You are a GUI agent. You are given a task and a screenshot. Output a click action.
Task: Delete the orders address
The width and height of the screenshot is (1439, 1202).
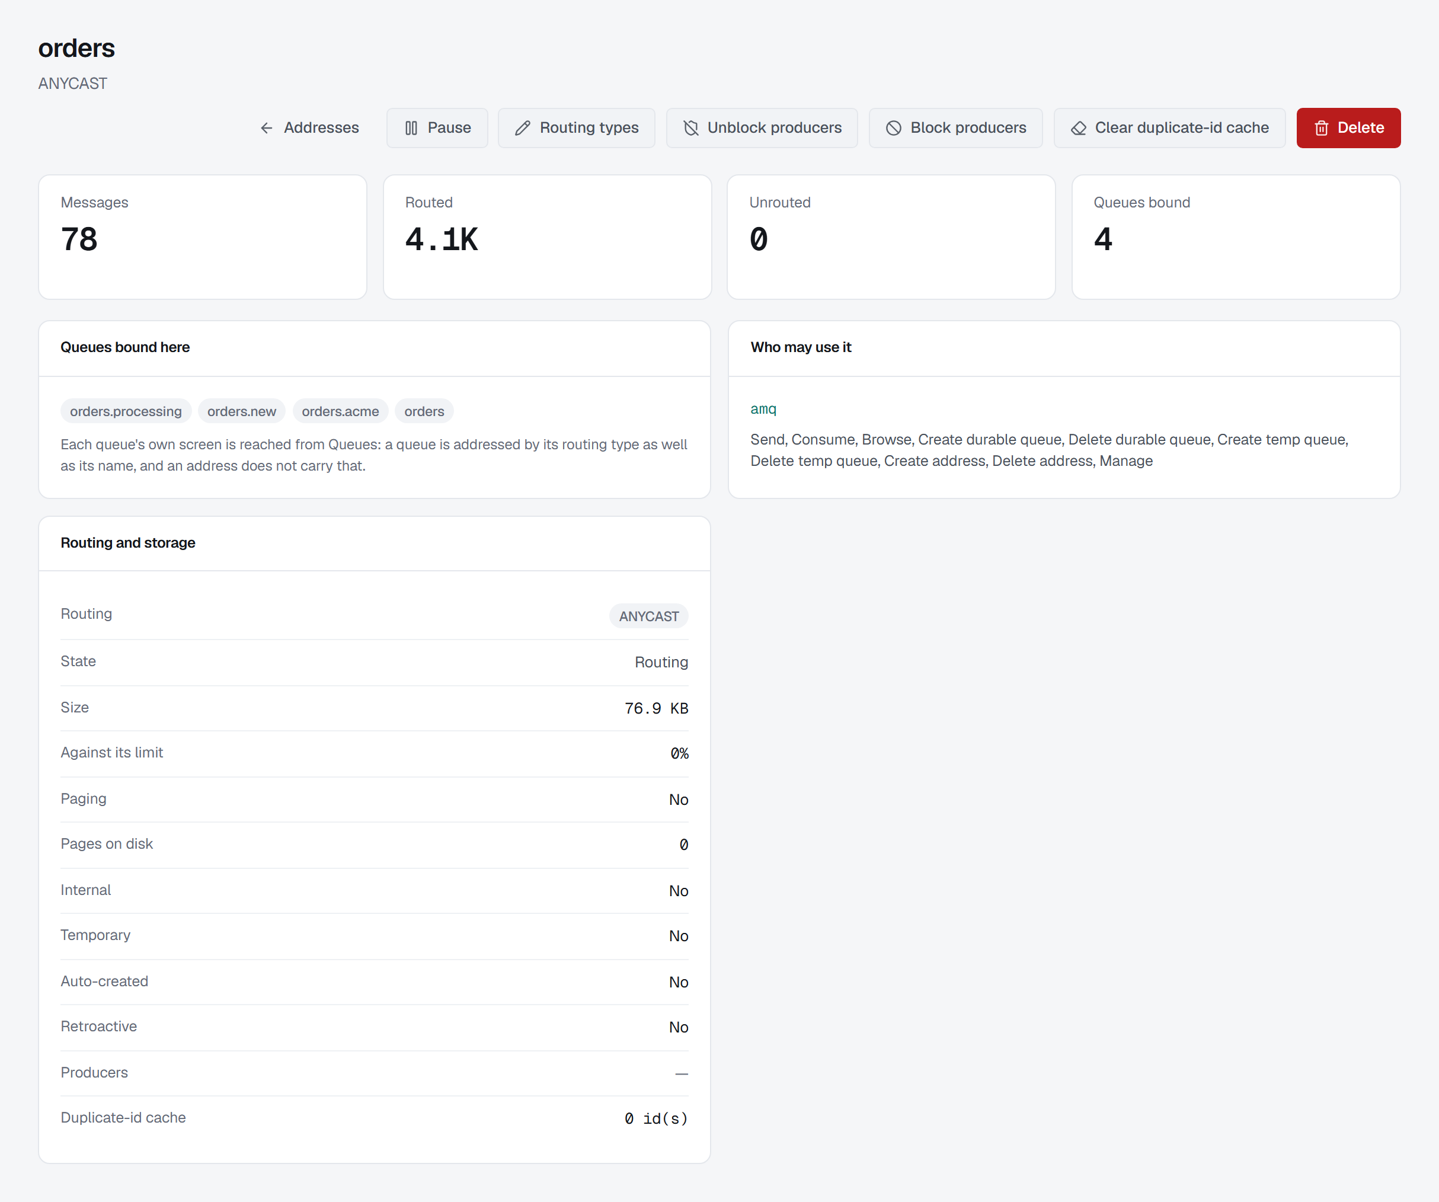tap(1348, 128)
